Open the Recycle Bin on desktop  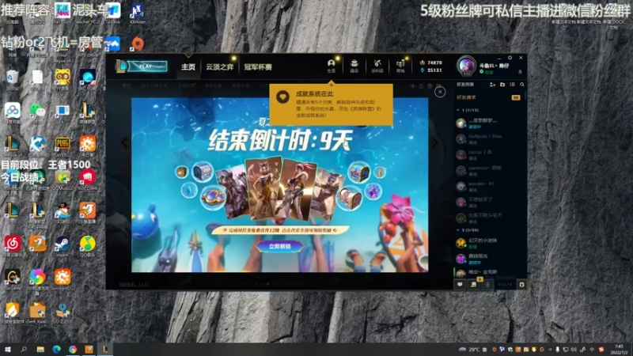[x=12, y=78]
